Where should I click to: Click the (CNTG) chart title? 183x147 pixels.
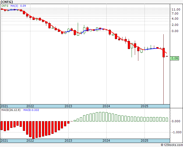(7, 2)
